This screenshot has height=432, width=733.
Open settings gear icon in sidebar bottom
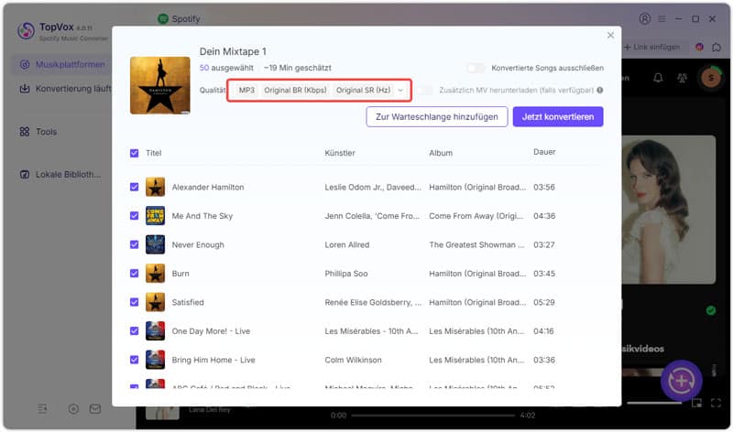pos(73,409)
